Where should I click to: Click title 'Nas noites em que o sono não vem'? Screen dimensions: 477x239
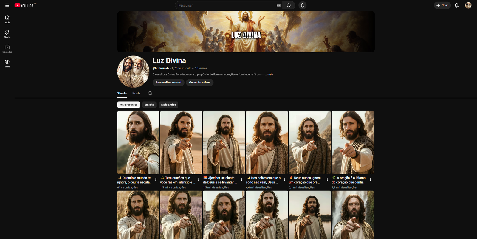[x=263, y=180]
